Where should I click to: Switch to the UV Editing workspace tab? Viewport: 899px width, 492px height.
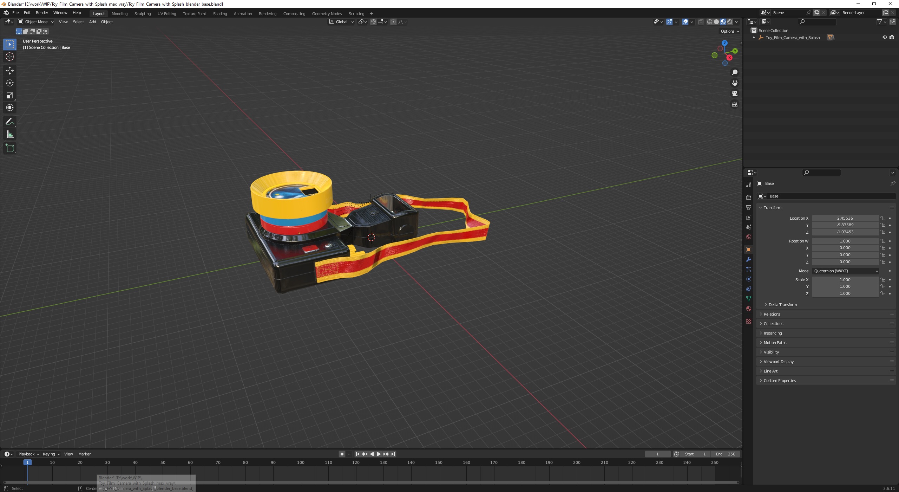pos(167,14)
